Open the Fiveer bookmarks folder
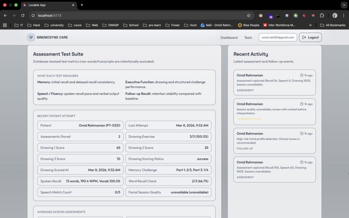 pos(172,25)
